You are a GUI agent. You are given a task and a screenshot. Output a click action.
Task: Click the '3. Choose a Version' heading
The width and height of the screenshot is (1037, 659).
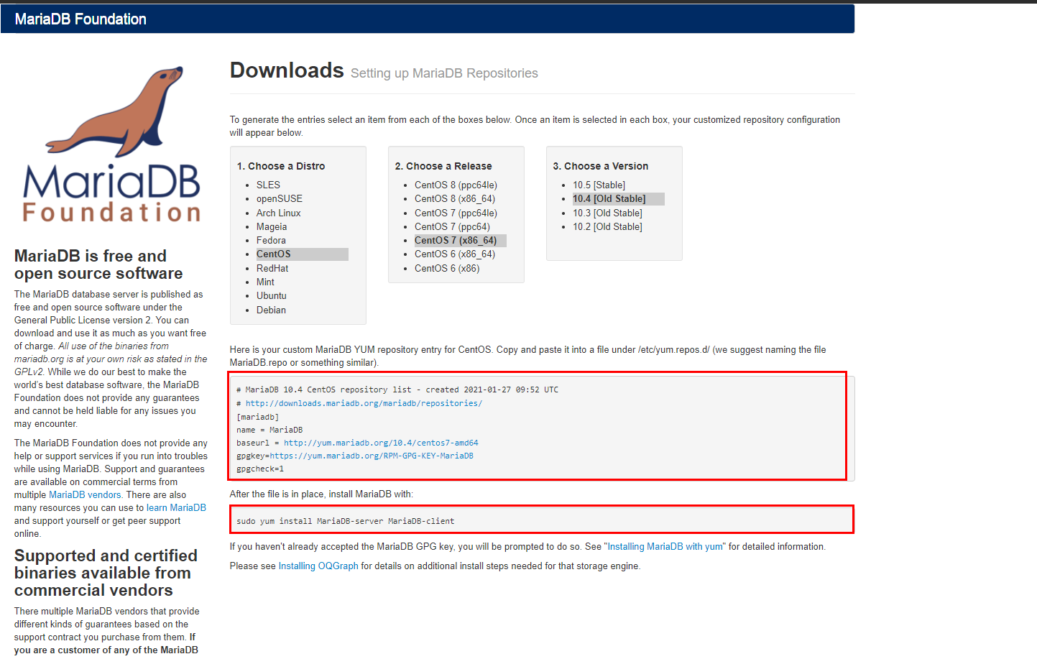(x=601, y=166)
